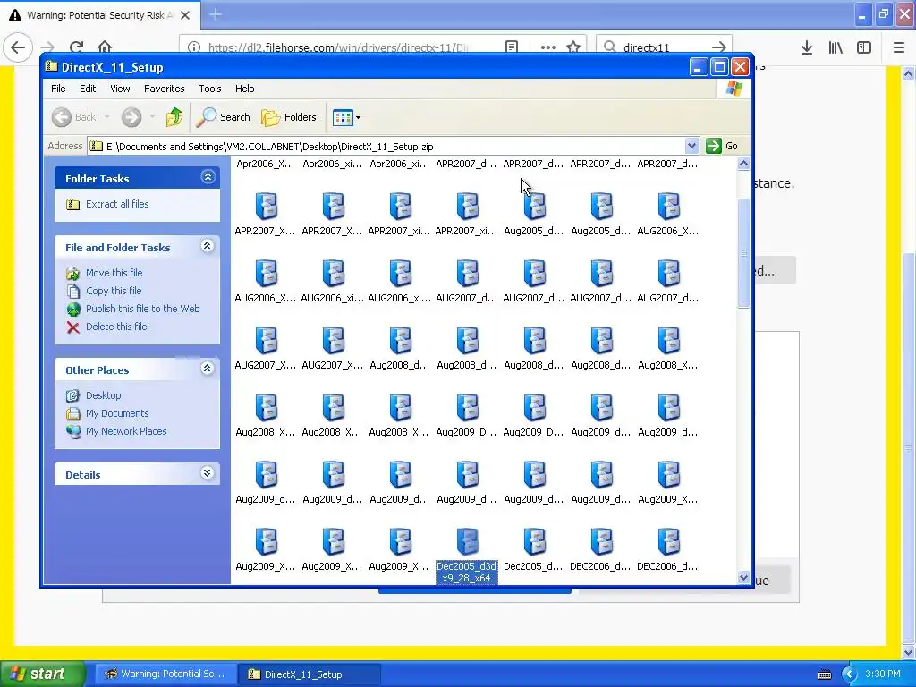Open the File menu

click(58, 89)
